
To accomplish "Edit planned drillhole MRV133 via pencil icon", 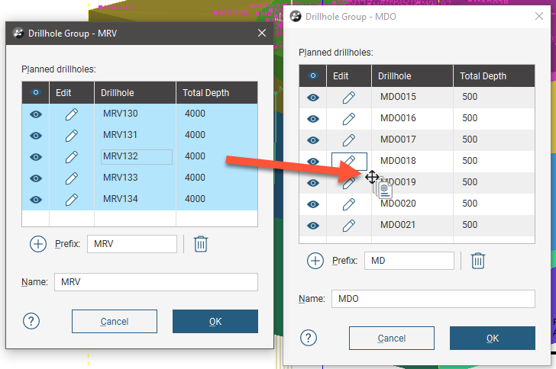I will tap(72, 178).
